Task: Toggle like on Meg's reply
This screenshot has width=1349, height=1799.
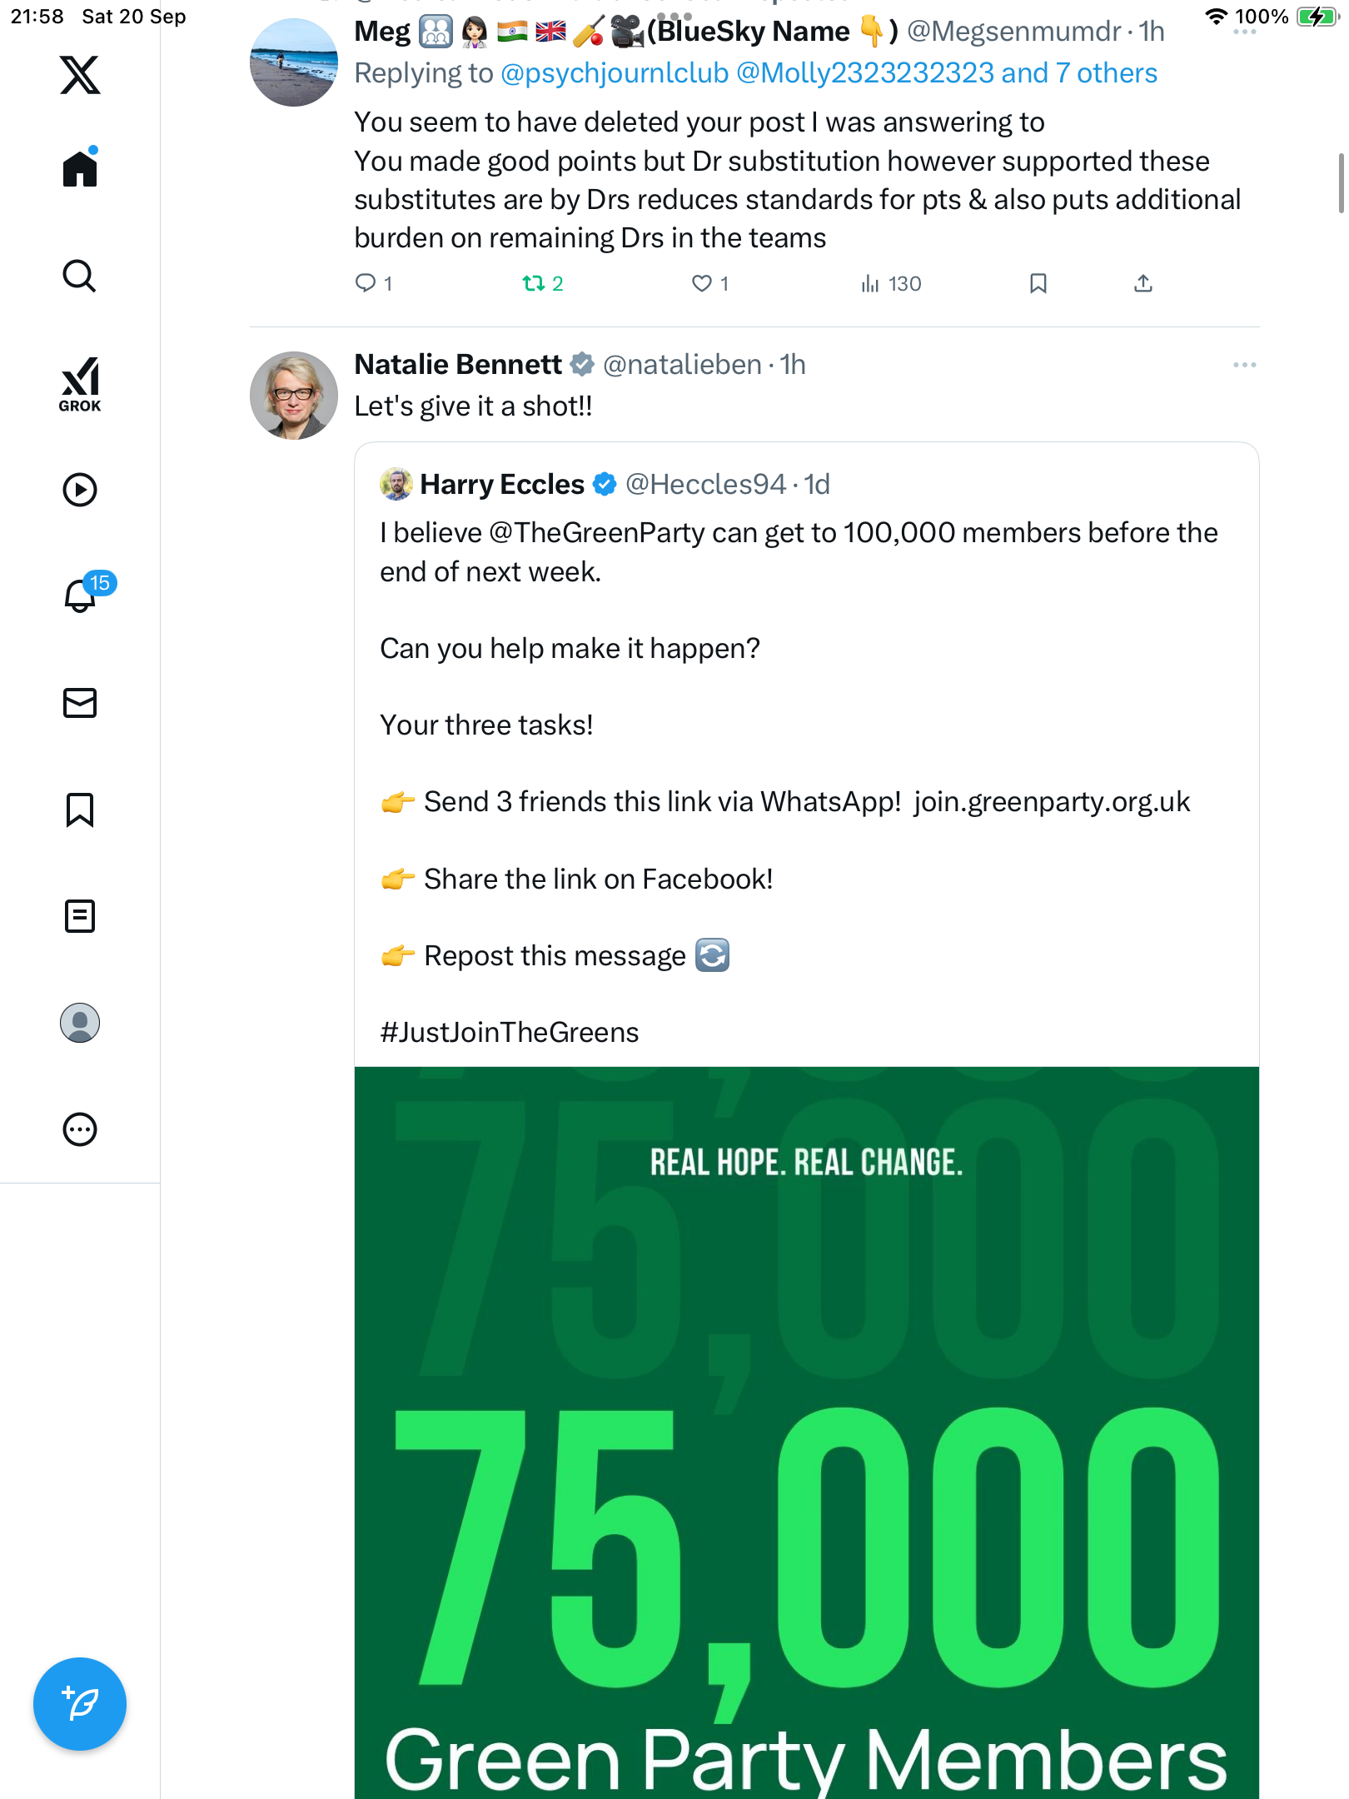Action: pyautogui.click(x=702, y=284)
